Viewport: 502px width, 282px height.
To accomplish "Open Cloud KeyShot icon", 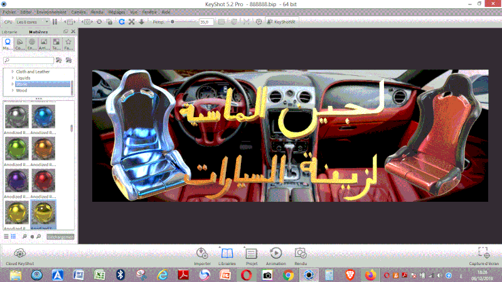I will coord(19,254).
